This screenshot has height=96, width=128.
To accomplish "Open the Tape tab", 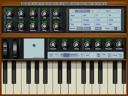I will click(x=89, y=4).
